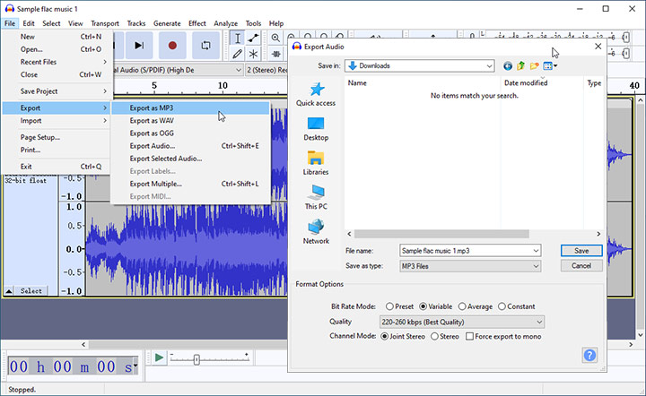Select Constant bit rate mode
This screenshot has height=396, width=646.
pos(502,306)
